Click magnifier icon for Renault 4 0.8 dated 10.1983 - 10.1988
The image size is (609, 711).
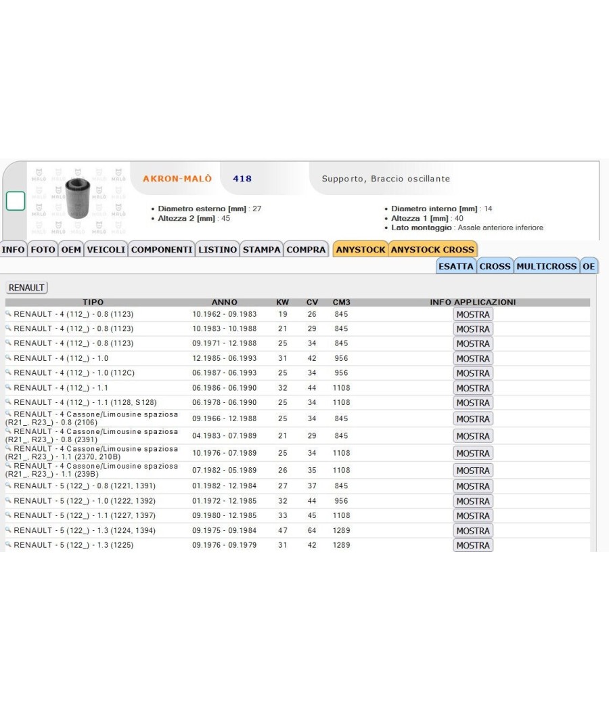click(8, 328)
